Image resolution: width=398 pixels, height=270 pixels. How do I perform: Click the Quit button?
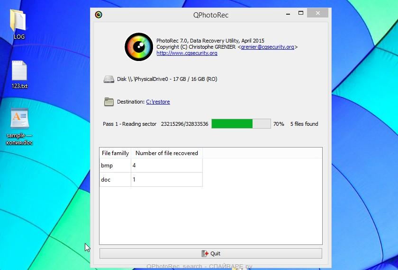click(x=211, y=253)
